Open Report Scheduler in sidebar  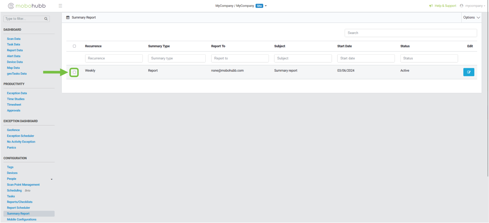tap(18, 208)
